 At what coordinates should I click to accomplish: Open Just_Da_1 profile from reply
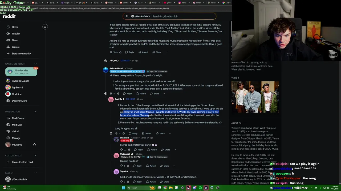(x=119, y=99)
